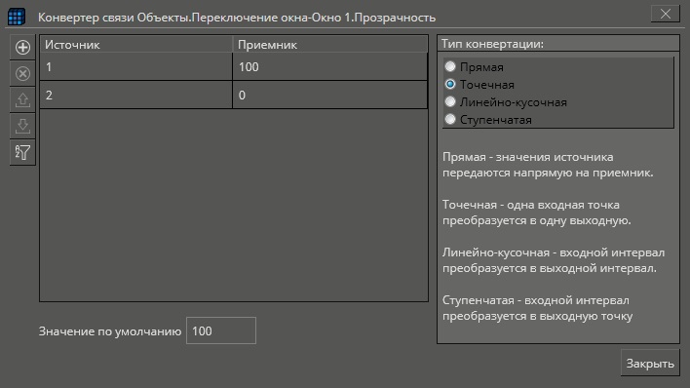The image size is (690, 388).
Task: Click the sort filter funnel icon
Action: click(x=22, y=152)
